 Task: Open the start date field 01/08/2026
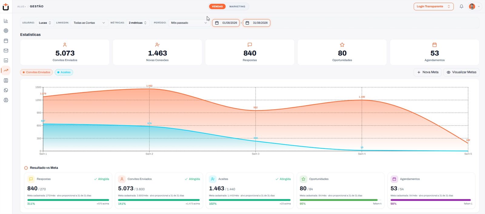tap(226, 23)
